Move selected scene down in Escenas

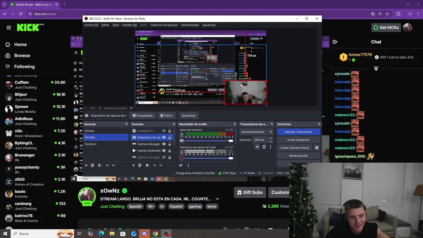pyautogui.click(x=113, y=165)
